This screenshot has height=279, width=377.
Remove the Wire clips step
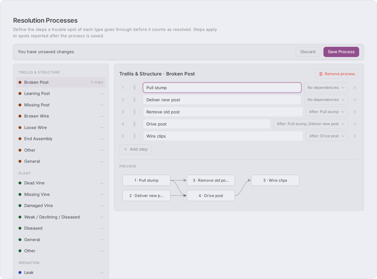354,136
